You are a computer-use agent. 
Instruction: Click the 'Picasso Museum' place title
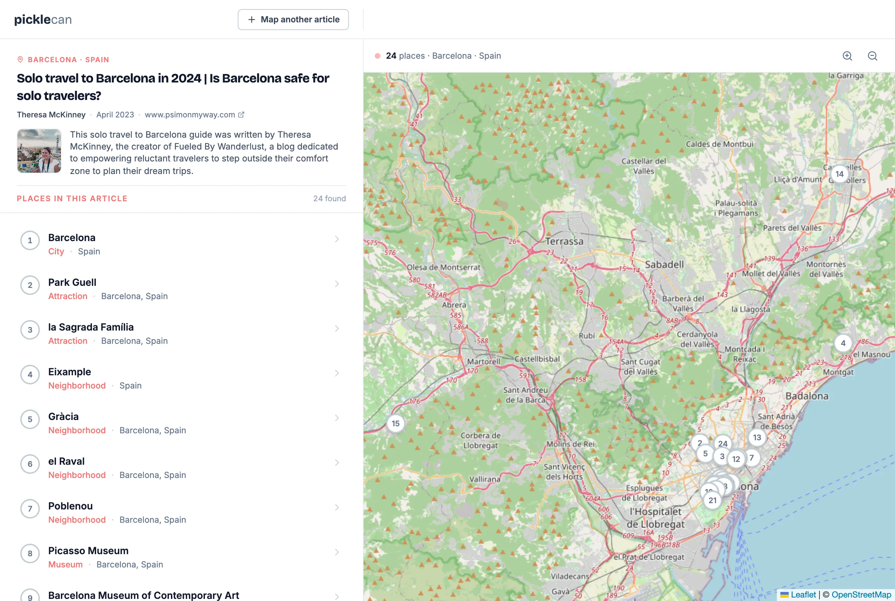click(x=88, y=551)
